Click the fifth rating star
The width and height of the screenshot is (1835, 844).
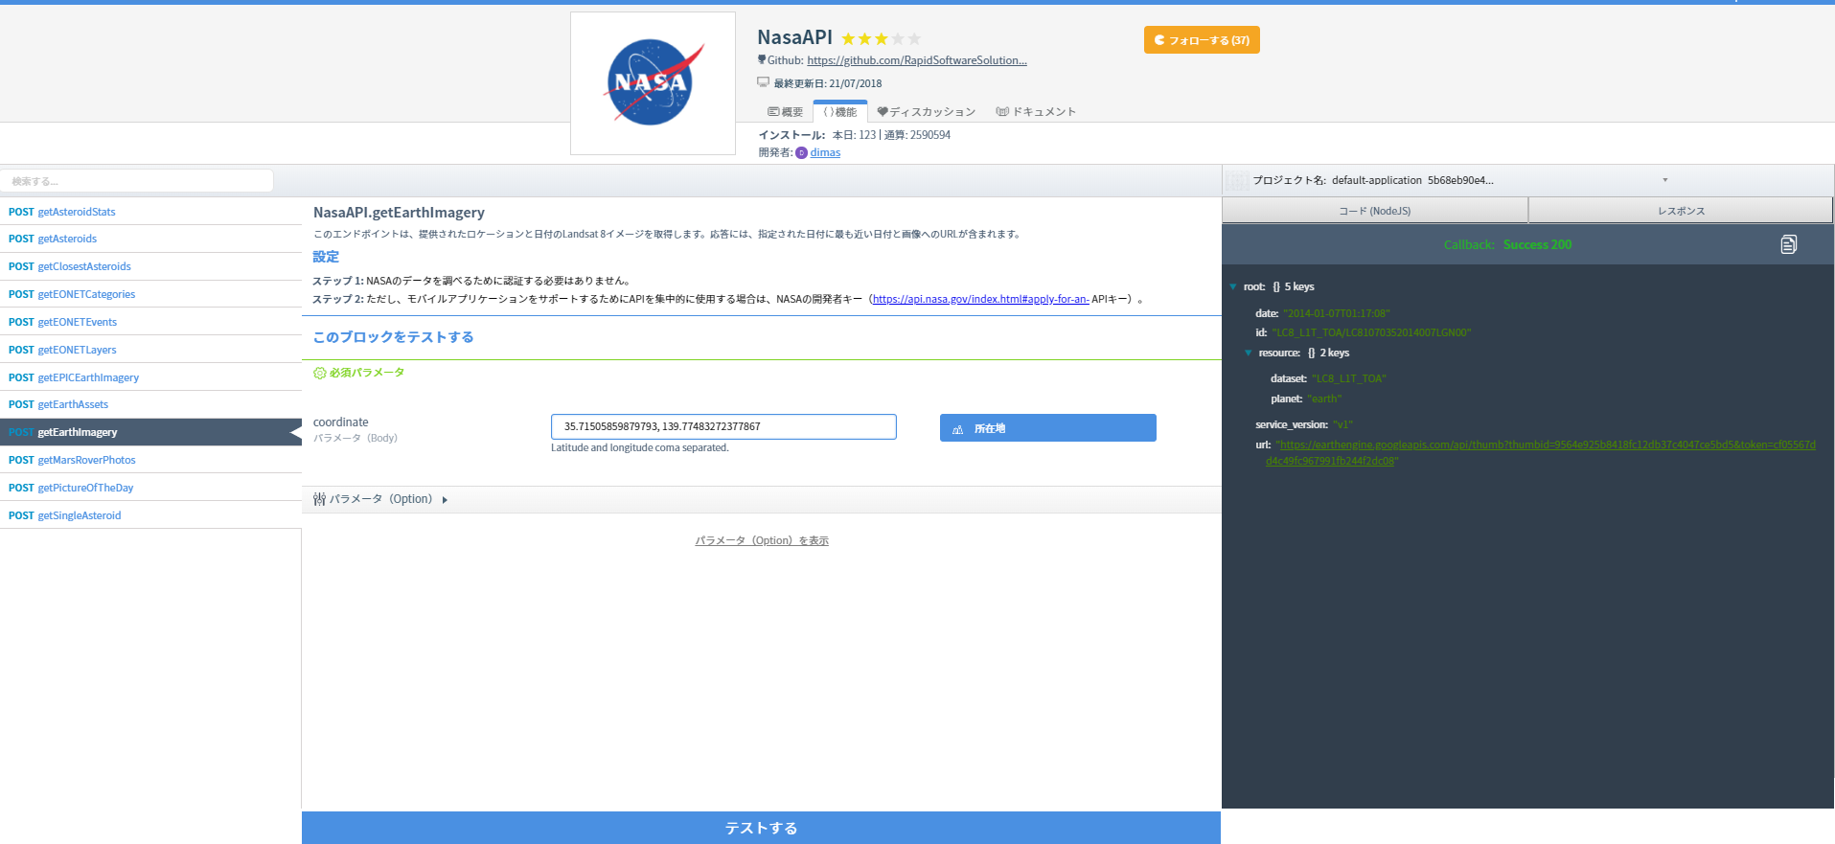[914, 39]
